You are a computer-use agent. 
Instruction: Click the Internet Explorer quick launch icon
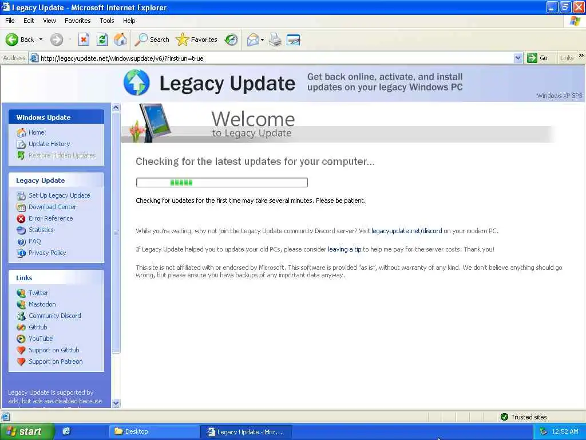[x=66, y=431]
